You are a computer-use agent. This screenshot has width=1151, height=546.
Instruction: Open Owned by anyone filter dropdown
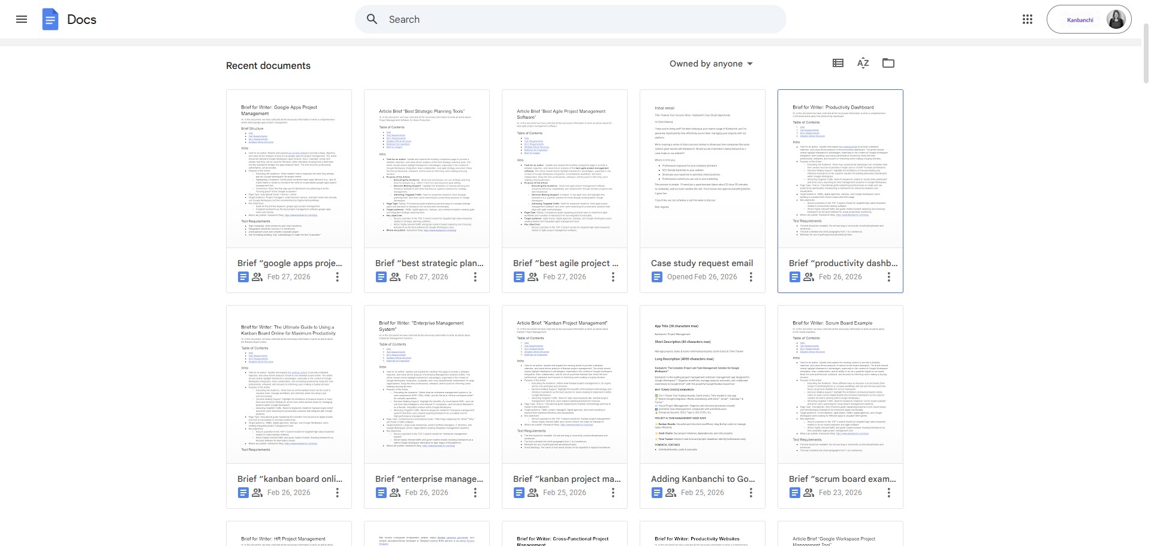(710, 64)
